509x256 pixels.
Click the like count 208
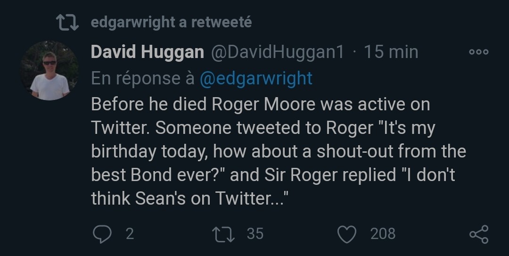(x=383, y=234)
